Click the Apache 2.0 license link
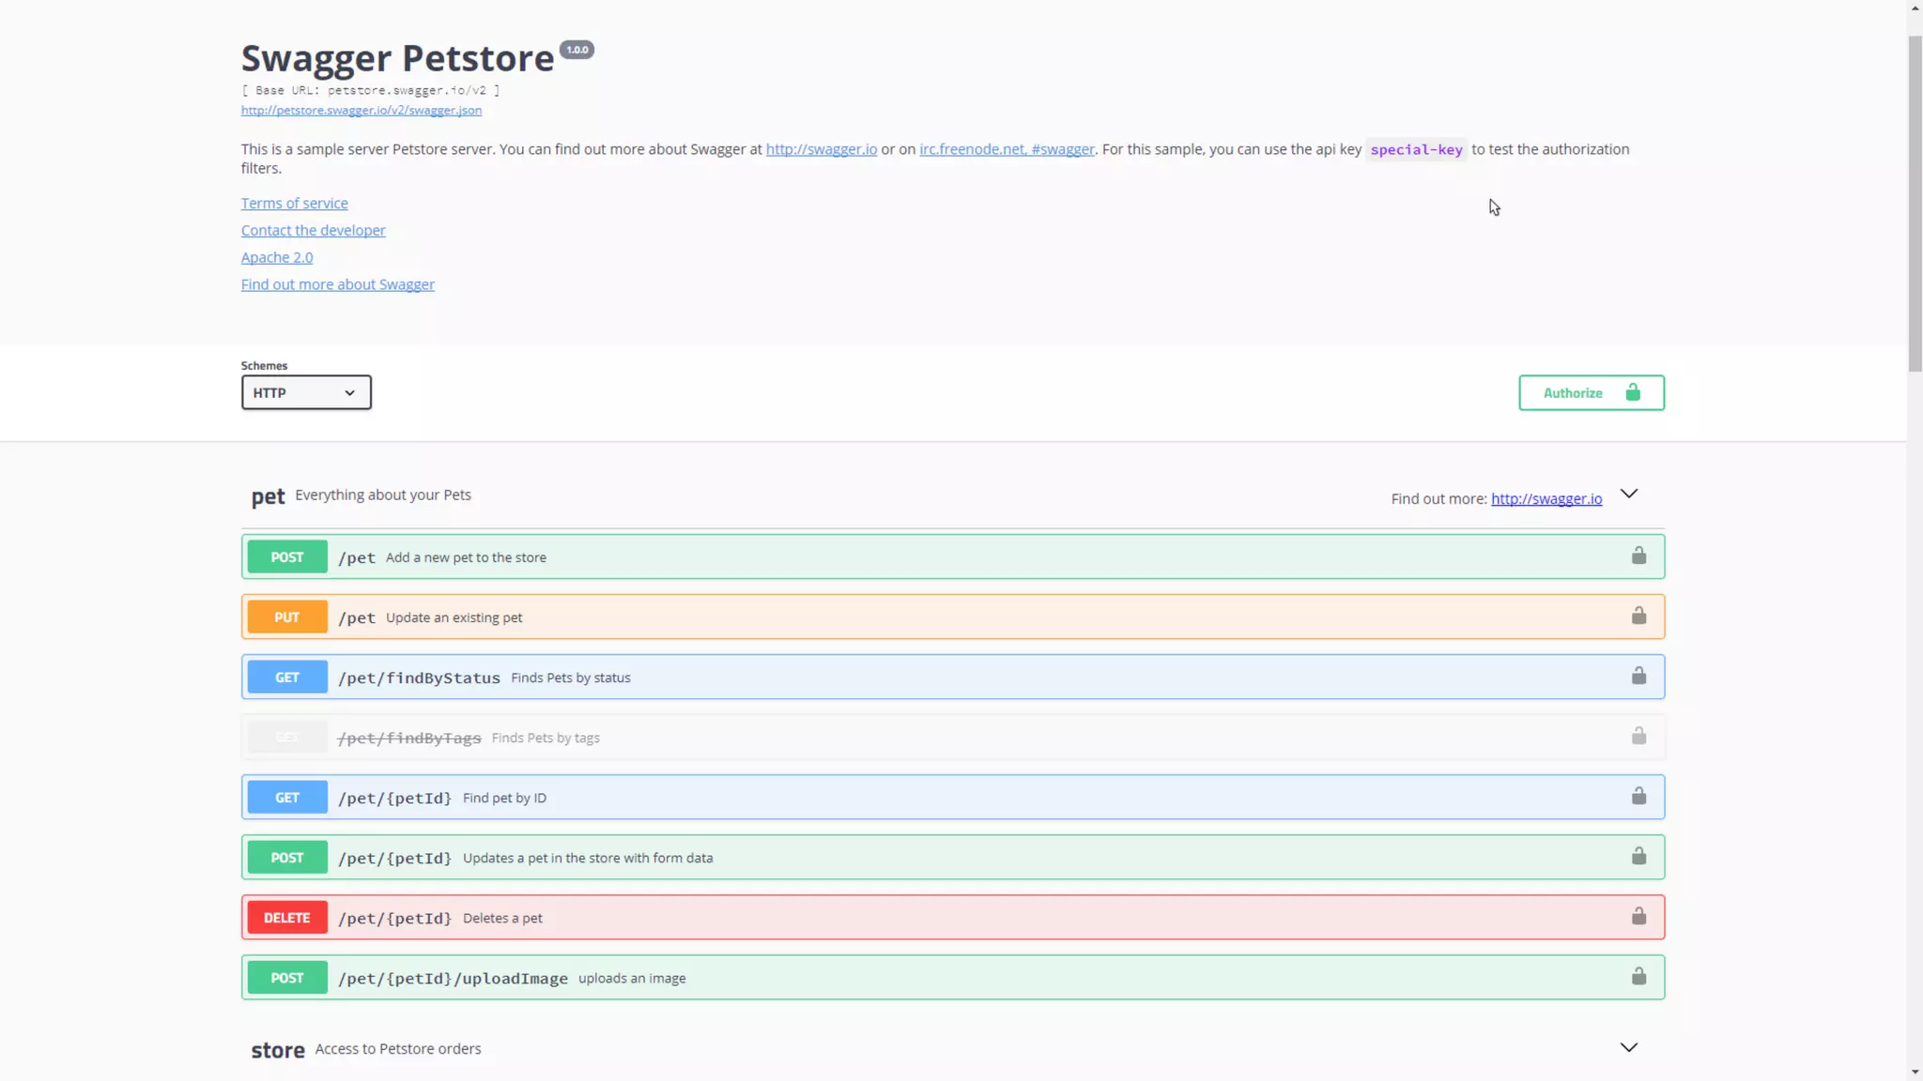1923x1081 pixels. 277,258
